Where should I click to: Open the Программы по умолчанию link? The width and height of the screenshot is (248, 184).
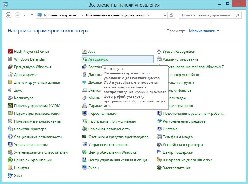[x=112, y=121]
